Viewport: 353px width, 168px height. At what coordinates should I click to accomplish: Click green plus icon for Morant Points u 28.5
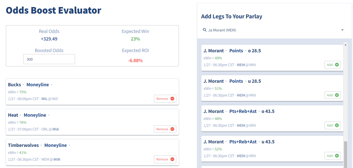(337, 95)
